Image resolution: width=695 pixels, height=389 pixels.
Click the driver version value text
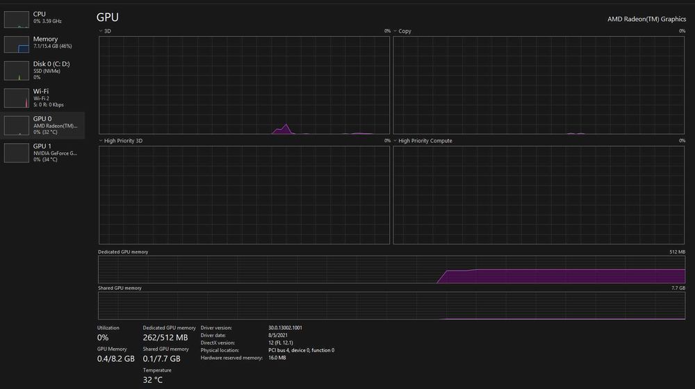point(285,328)
